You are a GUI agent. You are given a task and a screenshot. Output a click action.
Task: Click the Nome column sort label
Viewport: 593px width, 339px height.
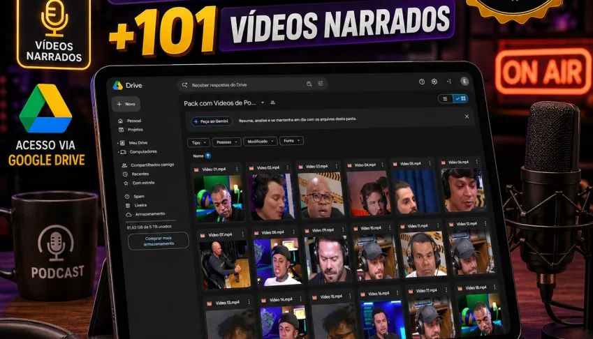point(198,156)
